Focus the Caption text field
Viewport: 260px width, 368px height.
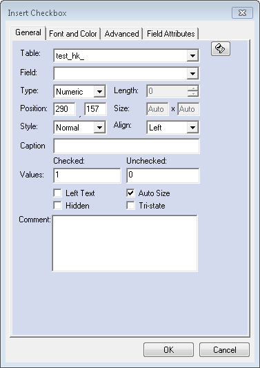(127, 146)
